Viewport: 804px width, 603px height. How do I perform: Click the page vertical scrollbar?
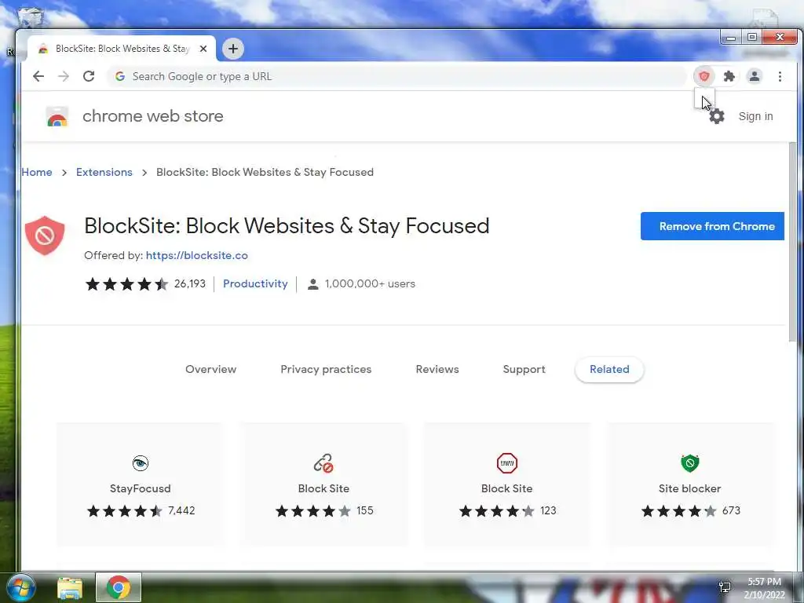click(793, 241)
